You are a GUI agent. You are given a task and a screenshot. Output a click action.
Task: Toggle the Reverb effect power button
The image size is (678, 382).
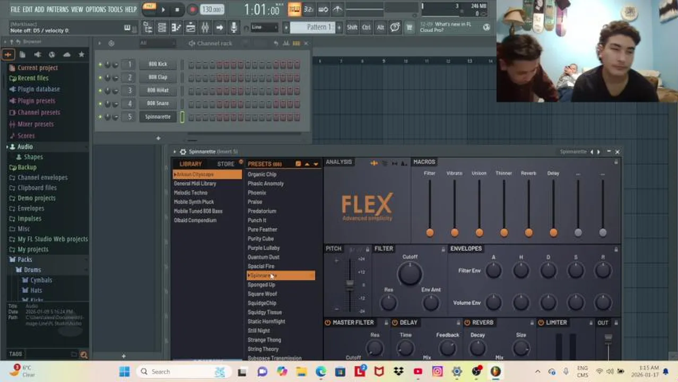point(467,323)
